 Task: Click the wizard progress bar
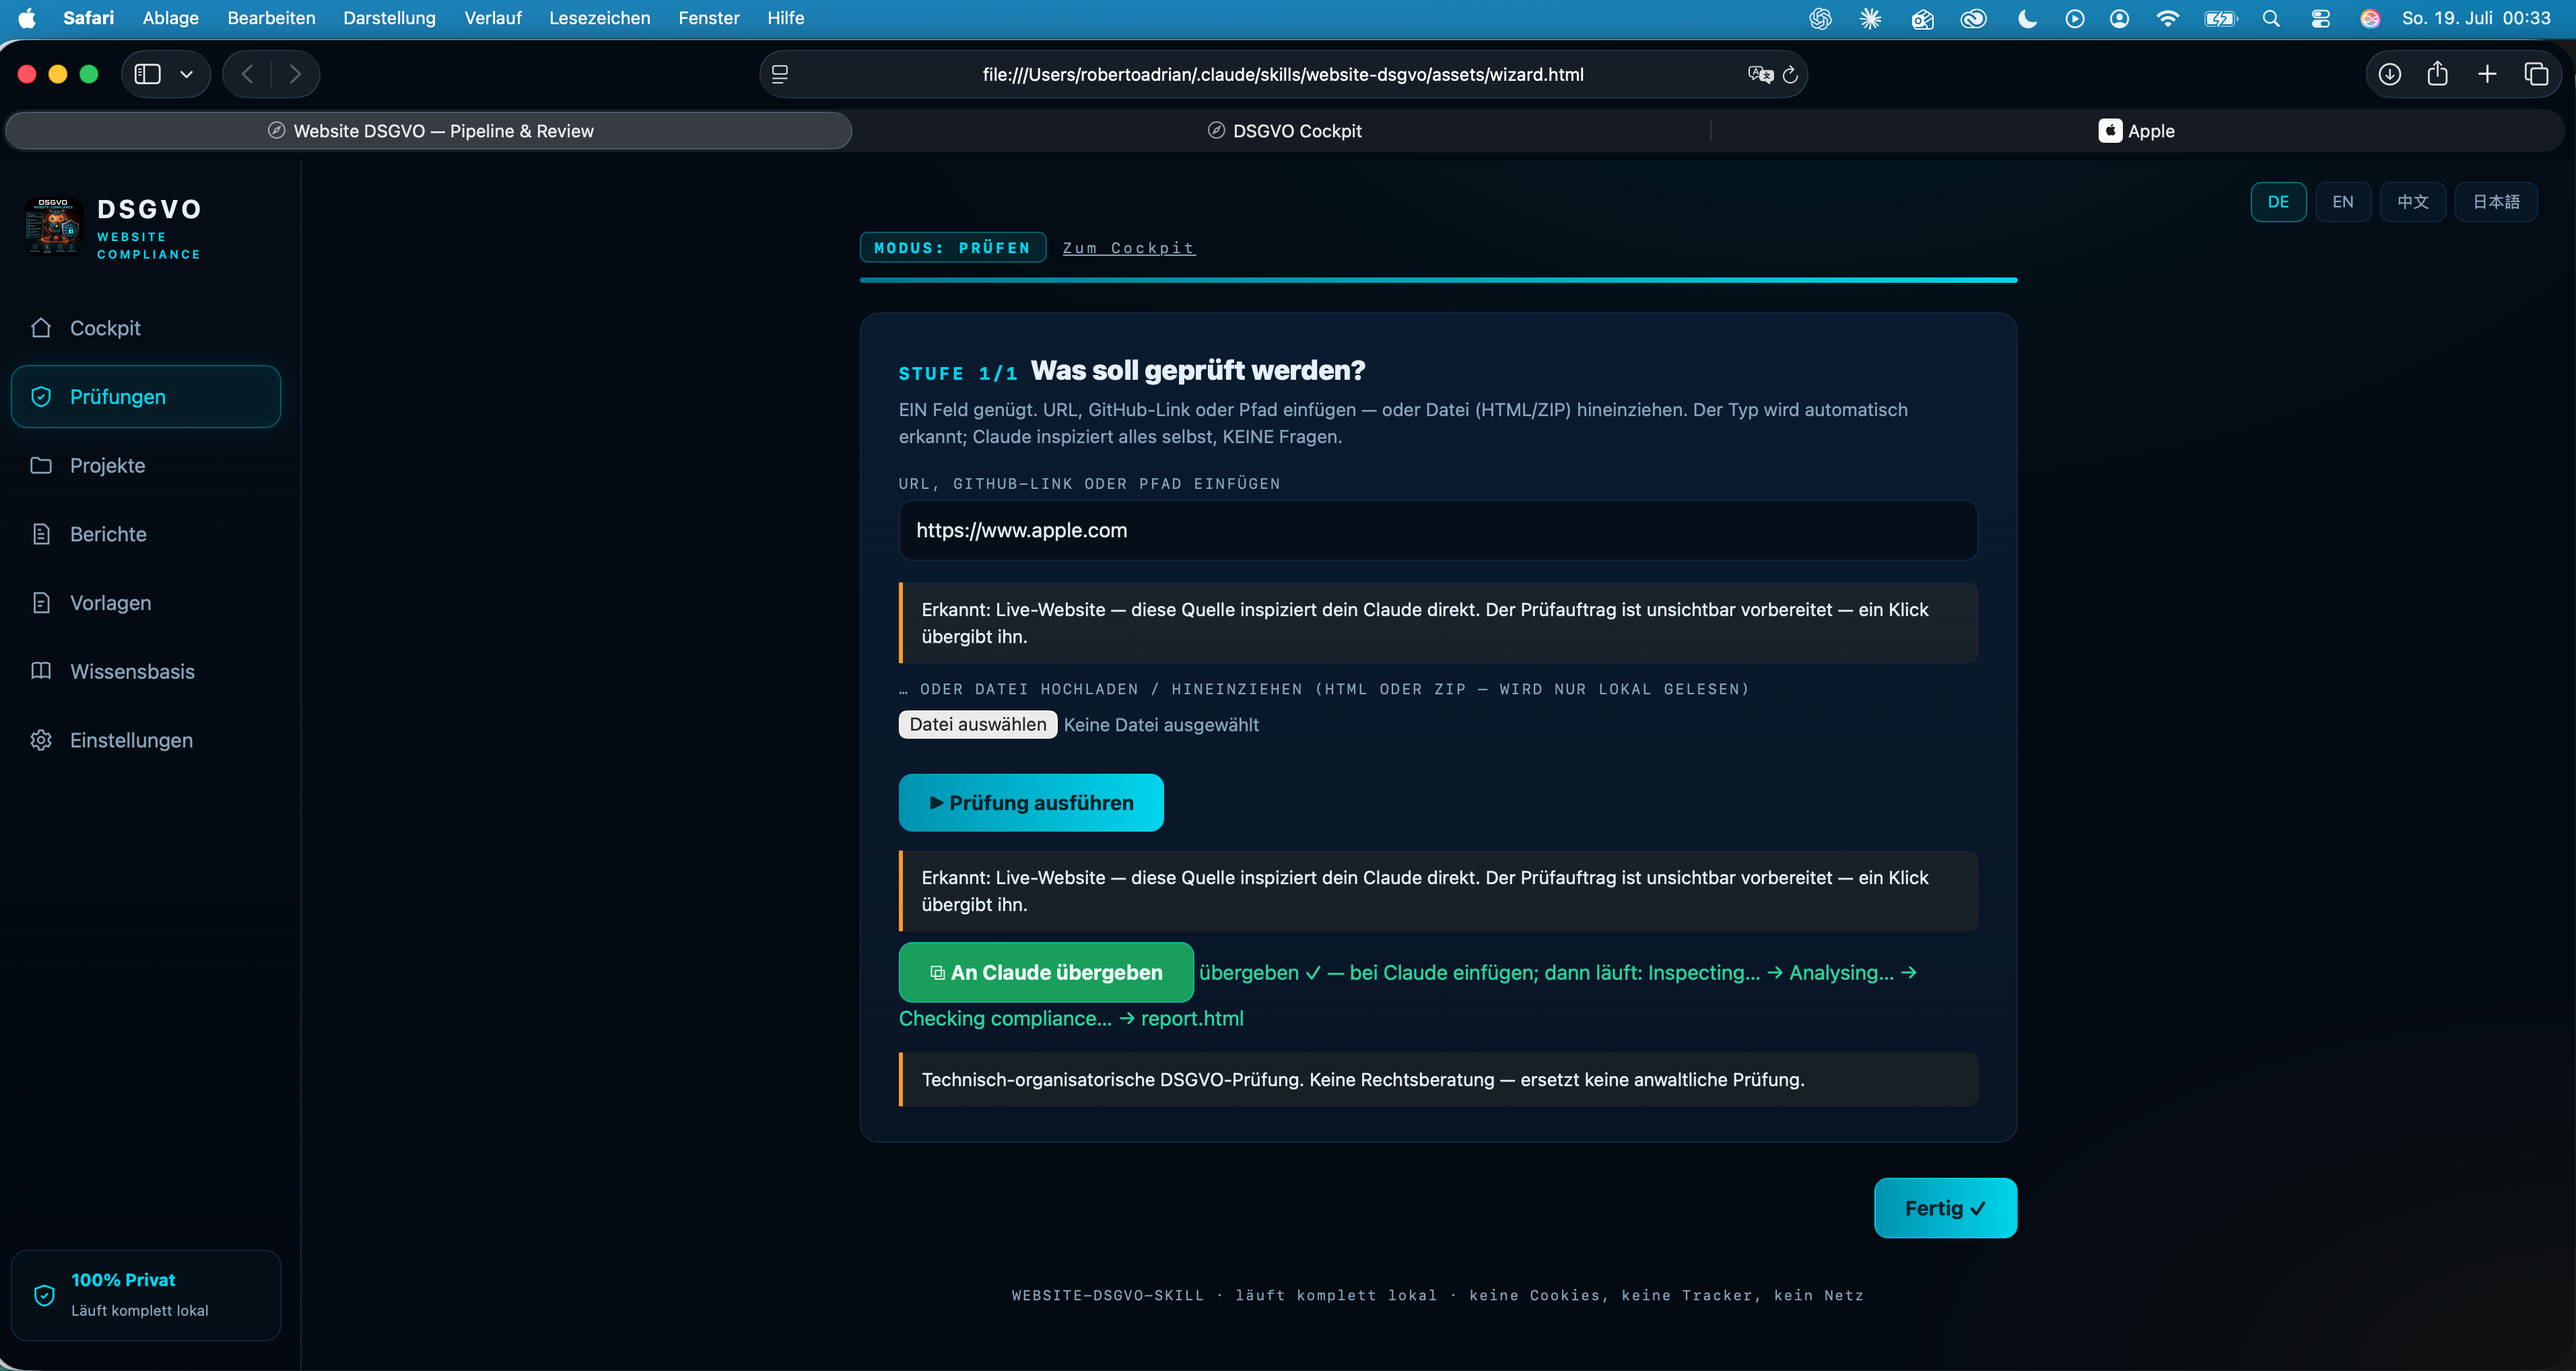point(1438,280)
